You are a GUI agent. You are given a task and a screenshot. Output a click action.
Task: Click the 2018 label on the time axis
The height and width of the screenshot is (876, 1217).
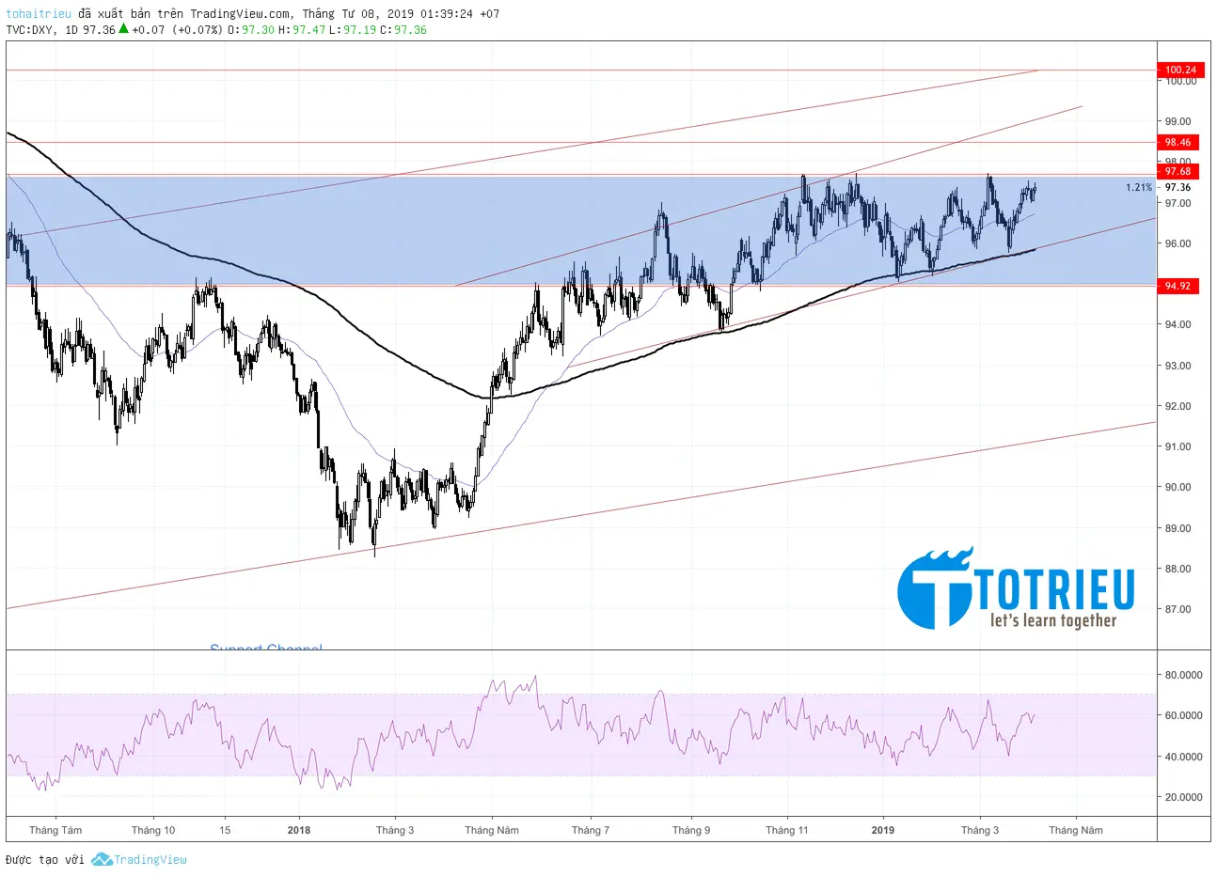click(x=299, y=830)
